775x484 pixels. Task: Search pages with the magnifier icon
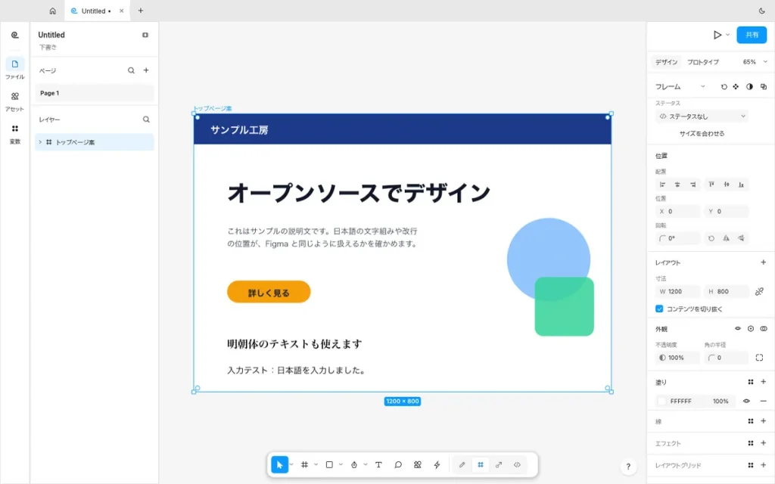click(x=131, y=70)
